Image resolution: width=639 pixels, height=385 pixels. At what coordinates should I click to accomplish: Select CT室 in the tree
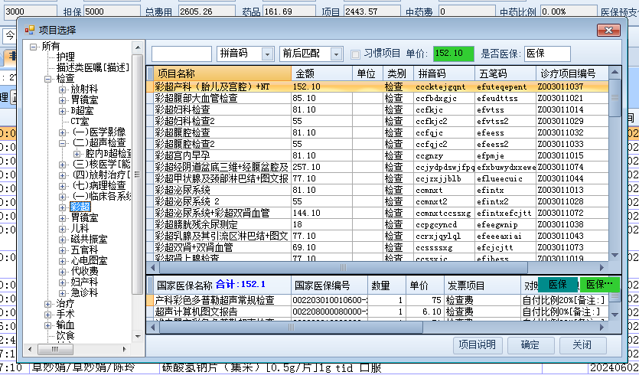(x=80, y=122)
